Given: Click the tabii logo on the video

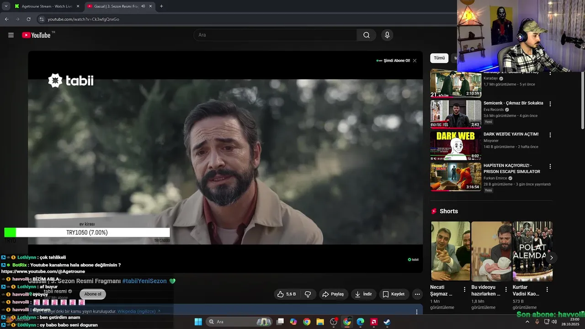Looking at the screenshot, I should tap(71, 80).
